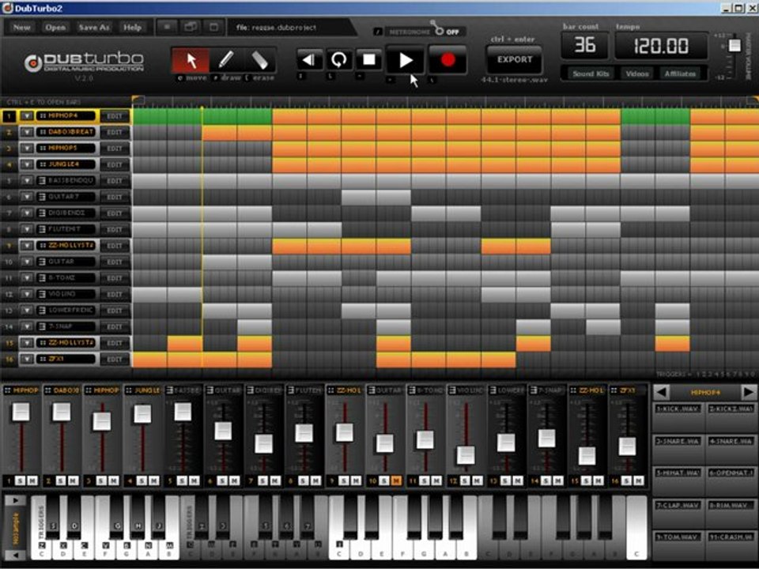This screenshot has width=759, height=569.
Task: Start playback with the play button
Action: (405, 59)
